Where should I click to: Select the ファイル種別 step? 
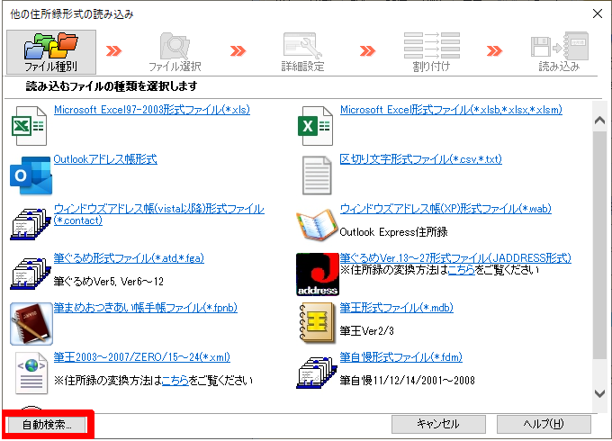pyautogui.click(x=51, y=52)
